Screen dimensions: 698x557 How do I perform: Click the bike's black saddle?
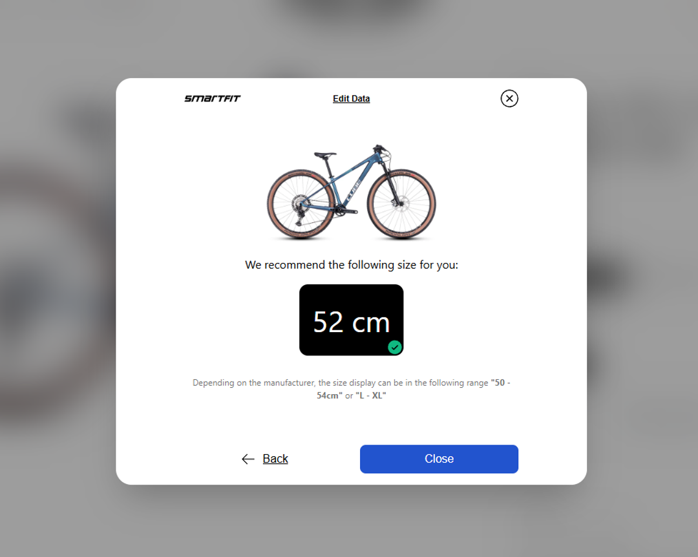pyautogui.click(x=325, y=154)
